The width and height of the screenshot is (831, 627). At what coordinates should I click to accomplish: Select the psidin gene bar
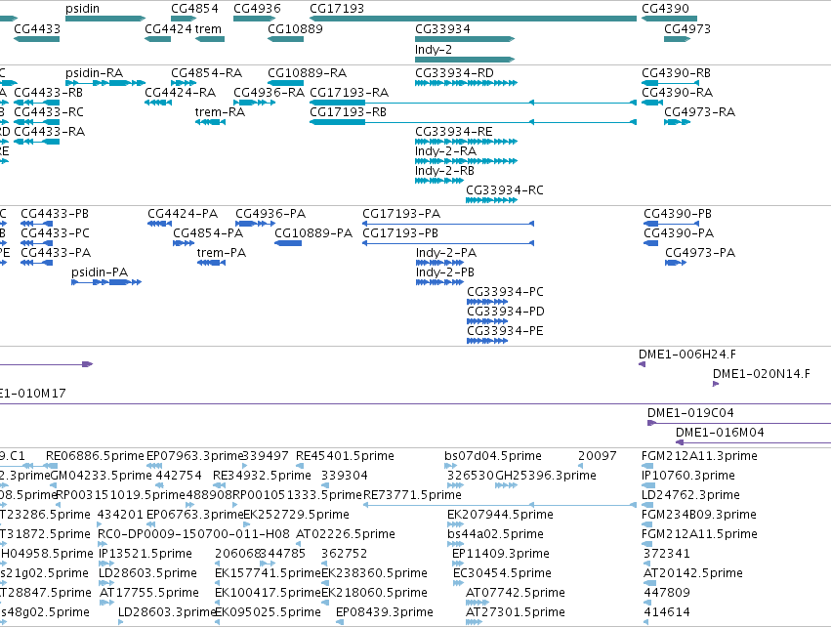pyautogui.click(x=105, y=19)
